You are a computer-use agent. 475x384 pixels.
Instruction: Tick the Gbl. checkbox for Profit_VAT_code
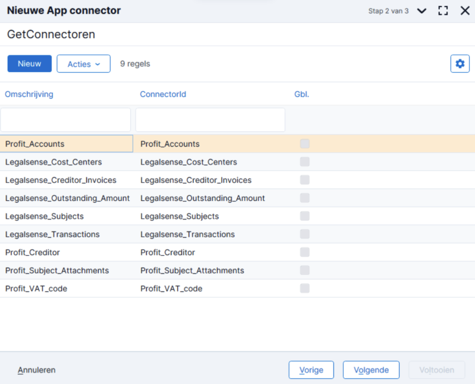click(x=305, y=288)
